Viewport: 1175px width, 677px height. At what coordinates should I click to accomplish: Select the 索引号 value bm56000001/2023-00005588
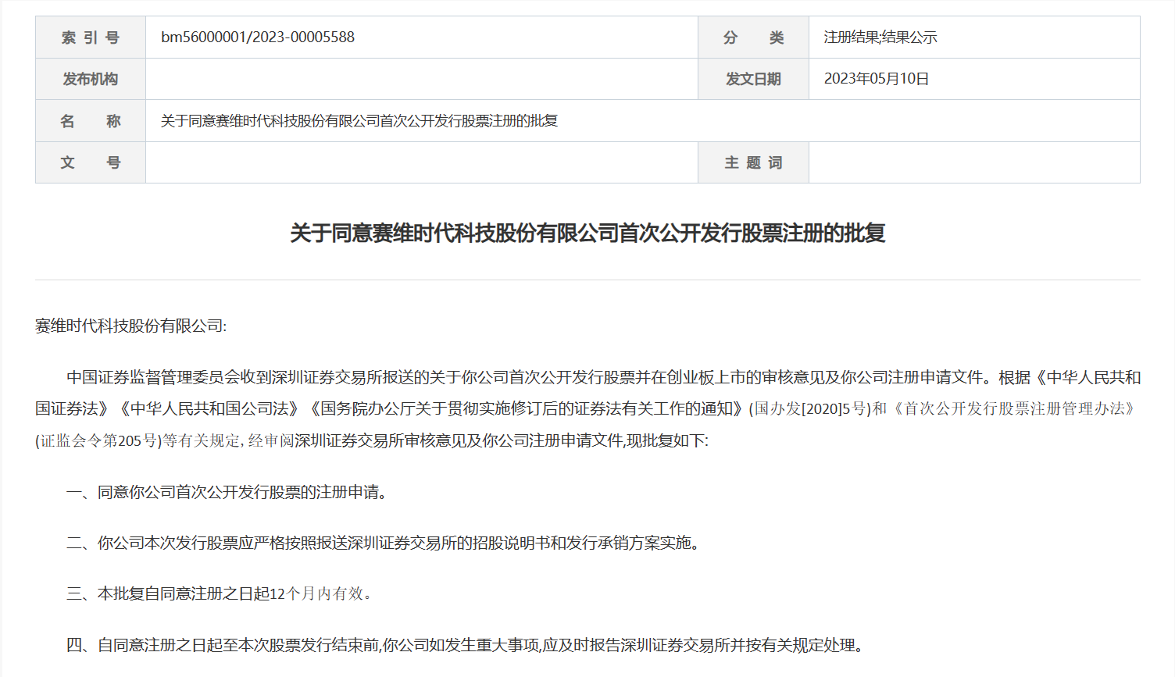tap(256, 37)
